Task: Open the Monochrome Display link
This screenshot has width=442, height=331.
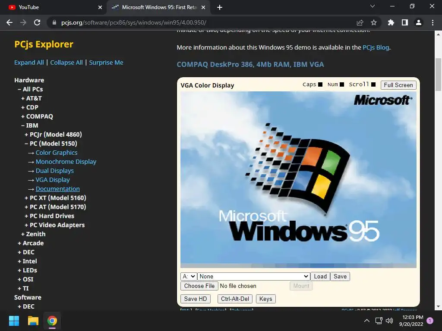Action: click(66, 162)
